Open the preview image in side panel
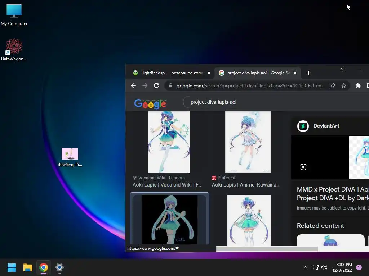The image size is (369, 276). coord(359,157)
